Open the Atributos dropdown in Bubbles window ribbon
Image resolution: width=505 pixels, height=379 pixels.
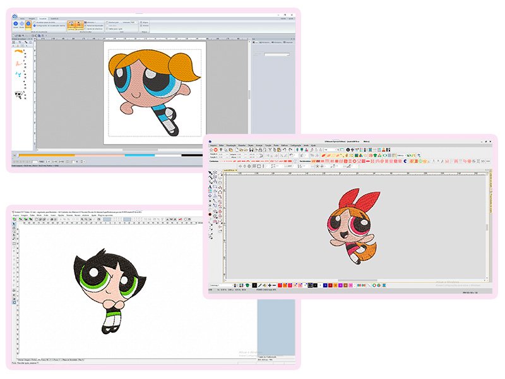pyautogui.click(x=90, y=22)
